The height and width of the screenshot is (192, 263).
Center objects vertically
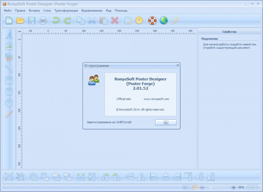click(x=200, y=177)
